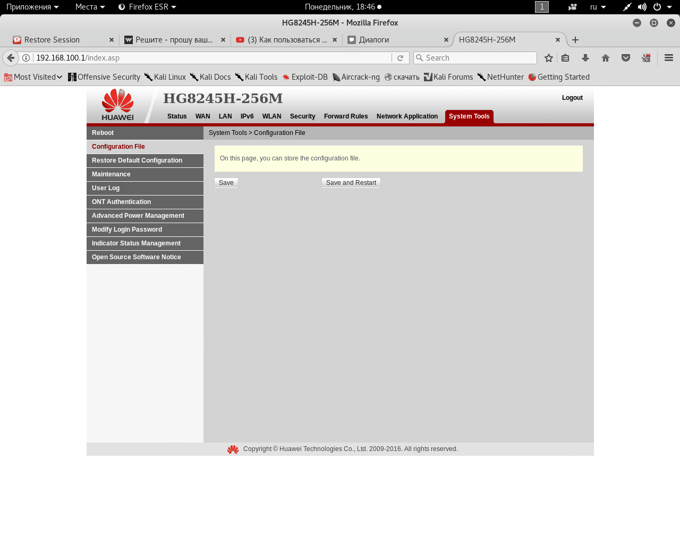Screen dimensions: 680x544
Task: Open the Exploit-DB bookmark
Action: click(x=305, y=77)
